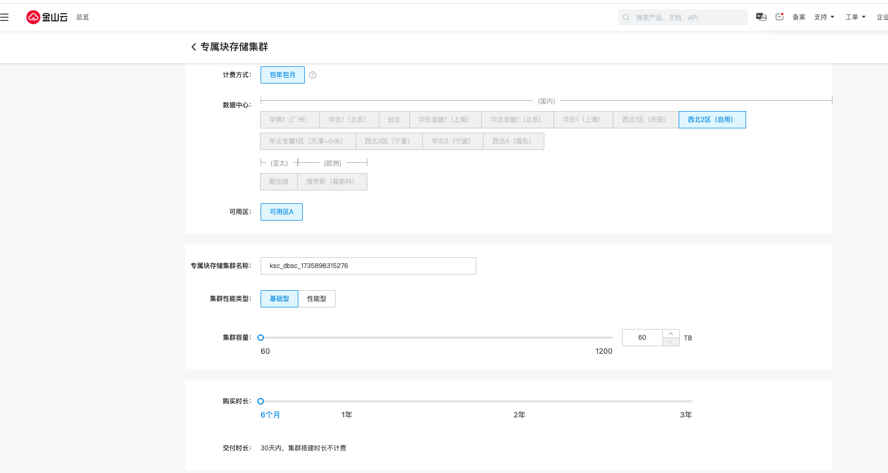Click the help icon next to 包年包月
Screen dimensions: 888x473
312,75
